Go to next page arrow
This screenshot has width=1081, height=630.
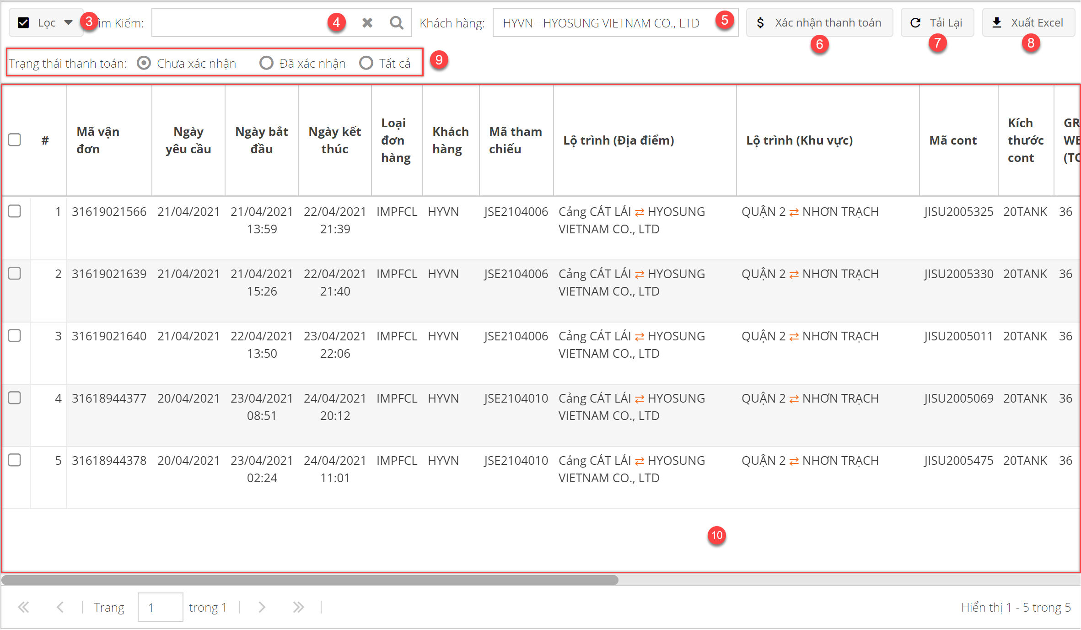262,607
